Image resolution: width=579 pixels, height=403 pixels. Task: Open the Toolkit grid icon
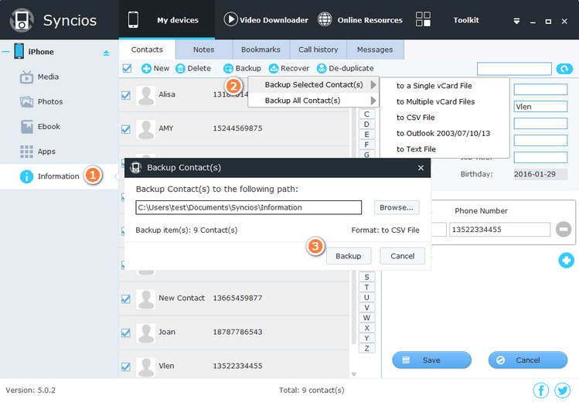[x=423, y=19]
